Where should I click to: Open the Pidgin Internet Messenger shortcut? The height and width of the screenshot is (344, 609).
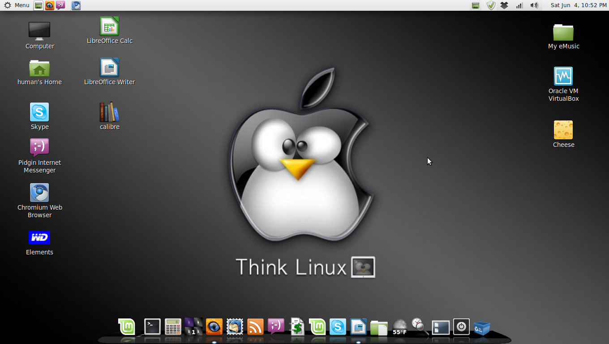click(x=39, y=147)
